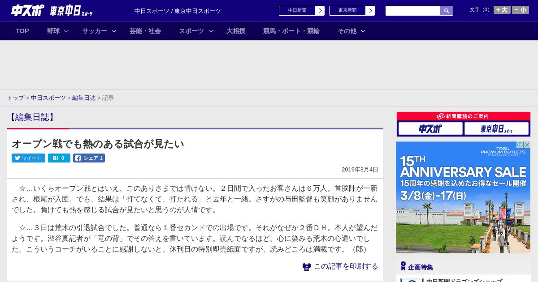Click the 新聞購読のご案内 header
This screenshot has height=282, width=538.
coord(463,116)
